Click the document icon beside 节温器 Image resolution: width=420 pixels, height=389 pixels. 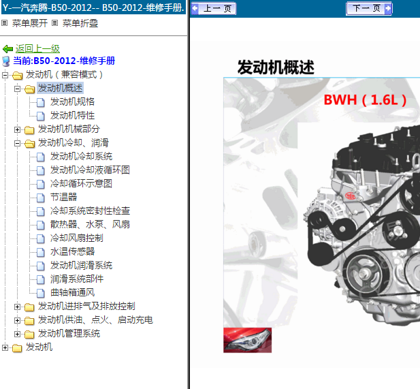click(x=41, y=198)
